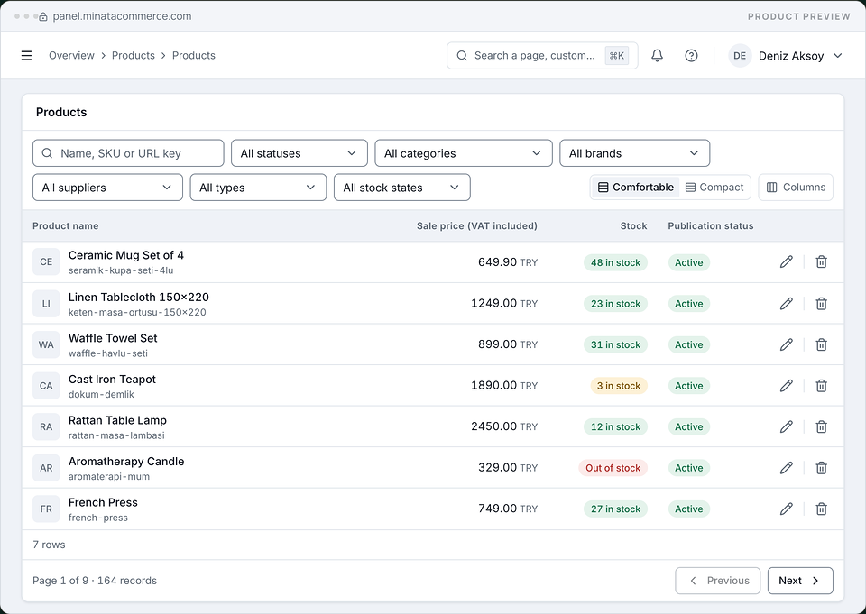
Task: Click the CE product thumbnail
Action: click(46, 261)
